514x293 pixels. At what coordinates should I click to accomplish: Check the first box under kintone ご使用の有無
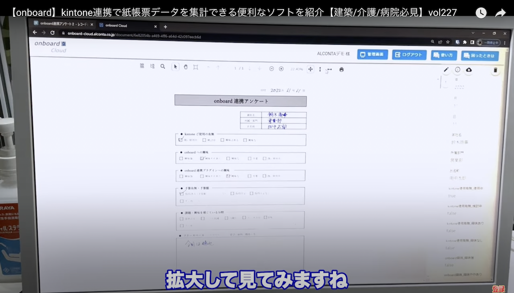point(180,140)
